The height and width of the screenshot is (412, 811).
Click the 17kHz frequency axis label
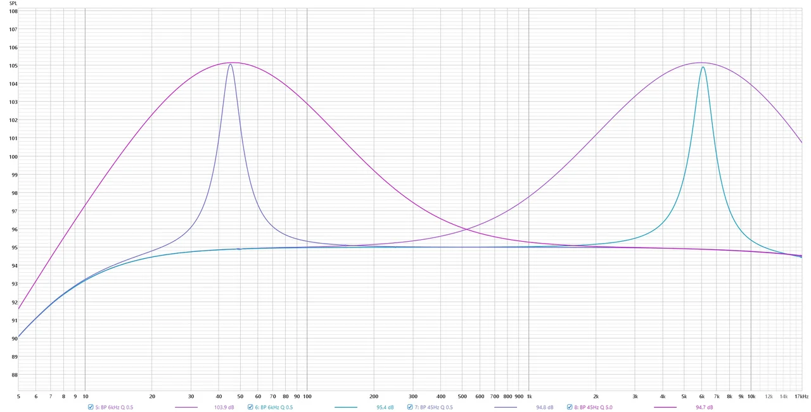click(801, 397)
